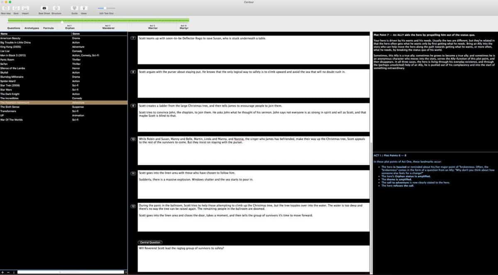Select the Formula tab
Image resolution: width=498 pixels, height=275 pixels.
[x=49, y=28]
